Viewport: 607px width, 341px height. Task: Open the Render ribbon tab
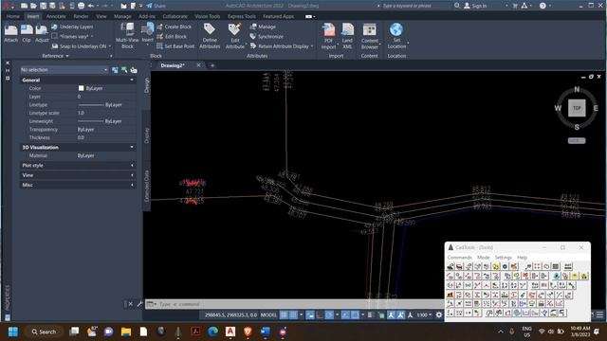[x=81, y=16]
